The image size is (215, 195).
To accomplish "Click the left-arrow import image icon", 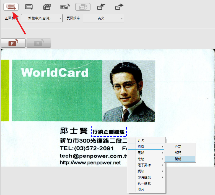I will click(101, 7).
